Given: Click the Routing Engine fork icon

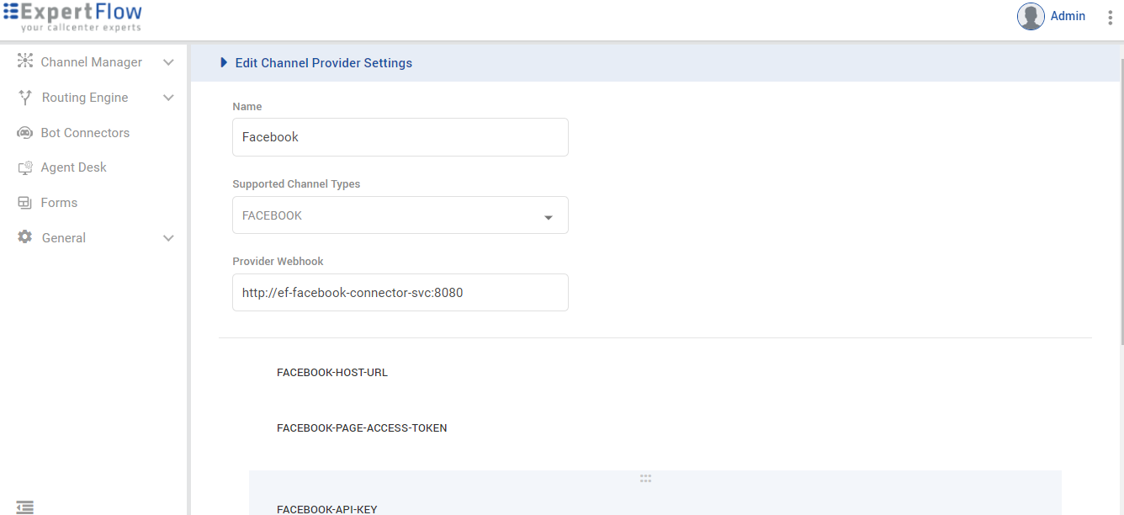Looking at the screenshot, I should (25, 97).
